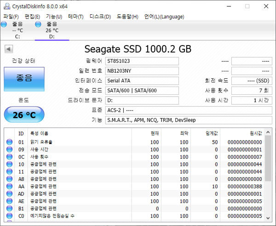Click the serial number field NB1203NY
Image resolution: width=276 pixels, height=226 pixels.
(x=142, y=71)
